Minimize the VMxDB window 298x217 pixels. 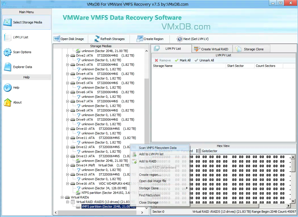[273, 3]
